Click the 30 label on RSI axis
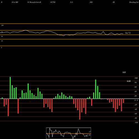This screenshot has height=139, width=139. [2, 41]
